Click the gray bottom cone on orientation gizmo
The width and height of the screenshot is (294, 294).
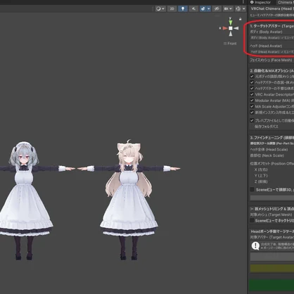pyautogui.click(x=231, y=34)
